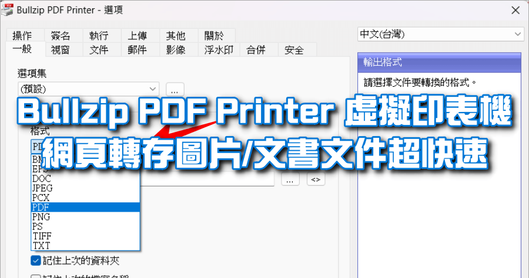This screenshot has height=278, width=529.
Task: Click the <> macro button
Action: tap(316, 179)
